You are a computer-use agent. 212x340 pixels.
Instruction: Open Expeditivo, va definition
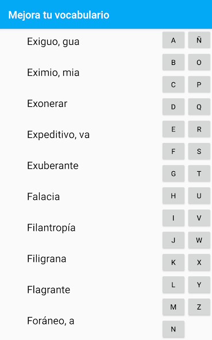pyautogui.click(x=58, y=134)
